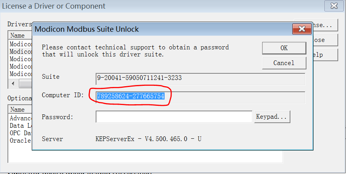Select the first Modicon driver entry
The image size is (346, 174).
(20, 44)
